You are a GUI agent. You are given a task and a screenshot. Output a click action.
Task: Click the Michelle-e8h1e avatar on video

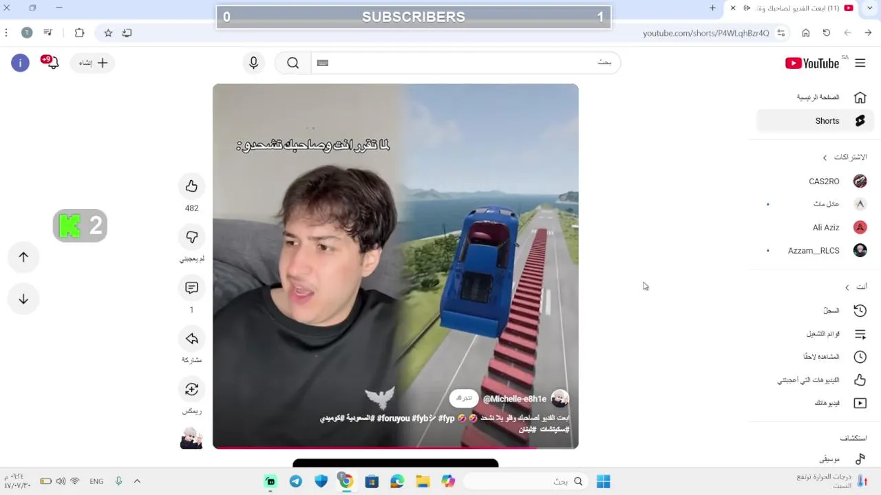pyautogui.click(x=560, y=399)
